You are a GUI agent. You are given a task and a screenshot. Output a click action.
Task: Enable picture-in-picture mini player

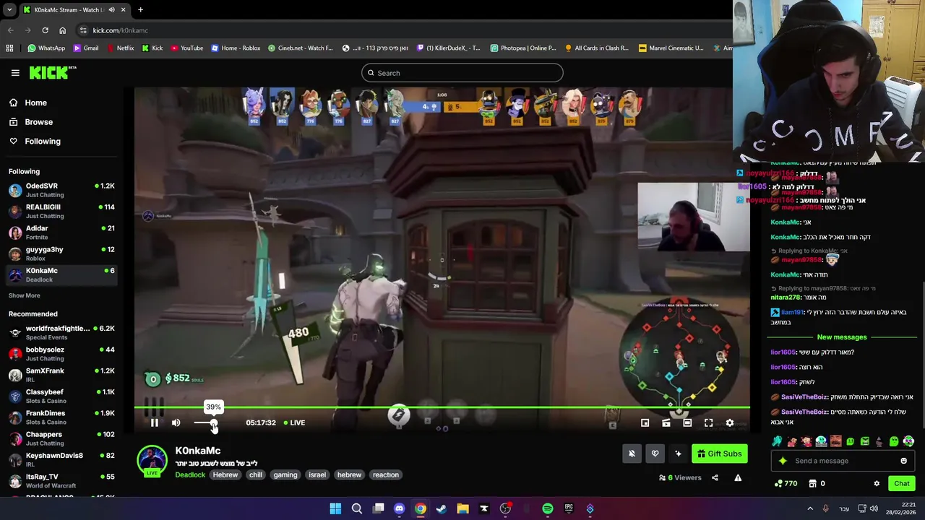pyautogui.click(x=645, y=423)
